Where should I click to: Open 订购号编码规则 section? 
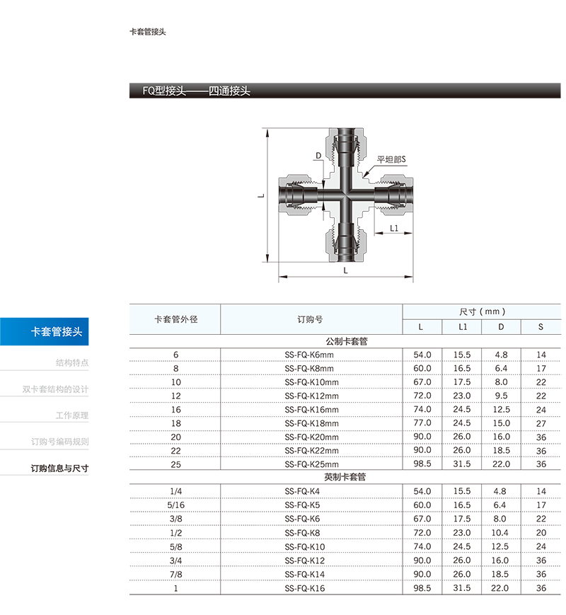[59, 442]
